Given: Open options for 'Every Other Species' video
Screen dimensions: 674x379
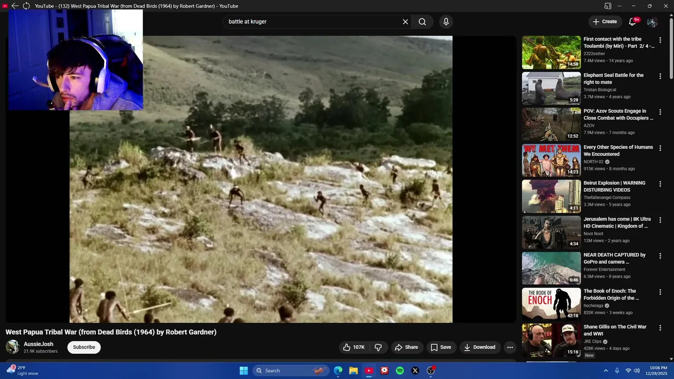Looking at the screenshot, I should (660, 148).
